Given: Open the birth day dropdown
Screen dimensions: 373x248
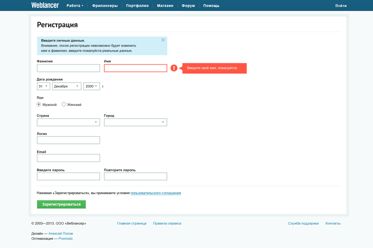Looking at the screenshot, I should [43, 86].
